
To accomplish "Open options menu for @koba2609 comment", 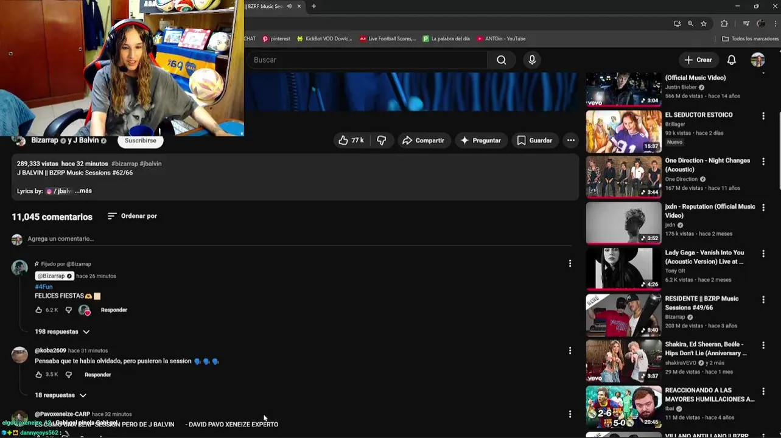I will point(570,350).
